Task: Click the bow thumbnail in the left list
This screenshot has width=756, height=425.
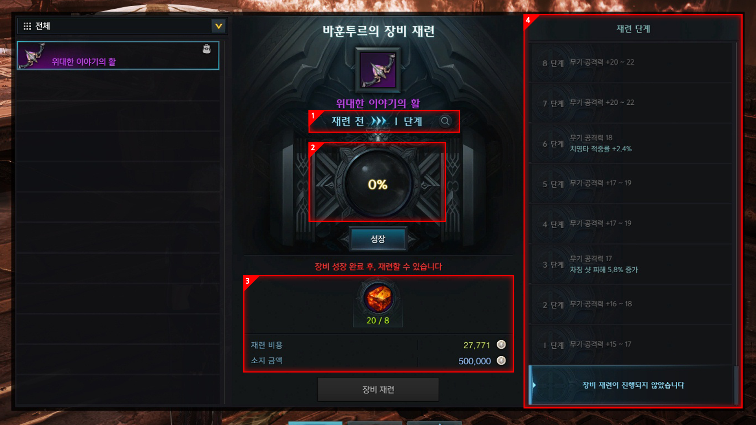Action: (x=32, y=56)
